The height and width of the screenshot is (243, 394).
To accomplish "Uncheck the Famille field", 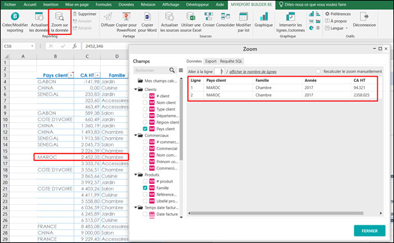I will [145, 188].
